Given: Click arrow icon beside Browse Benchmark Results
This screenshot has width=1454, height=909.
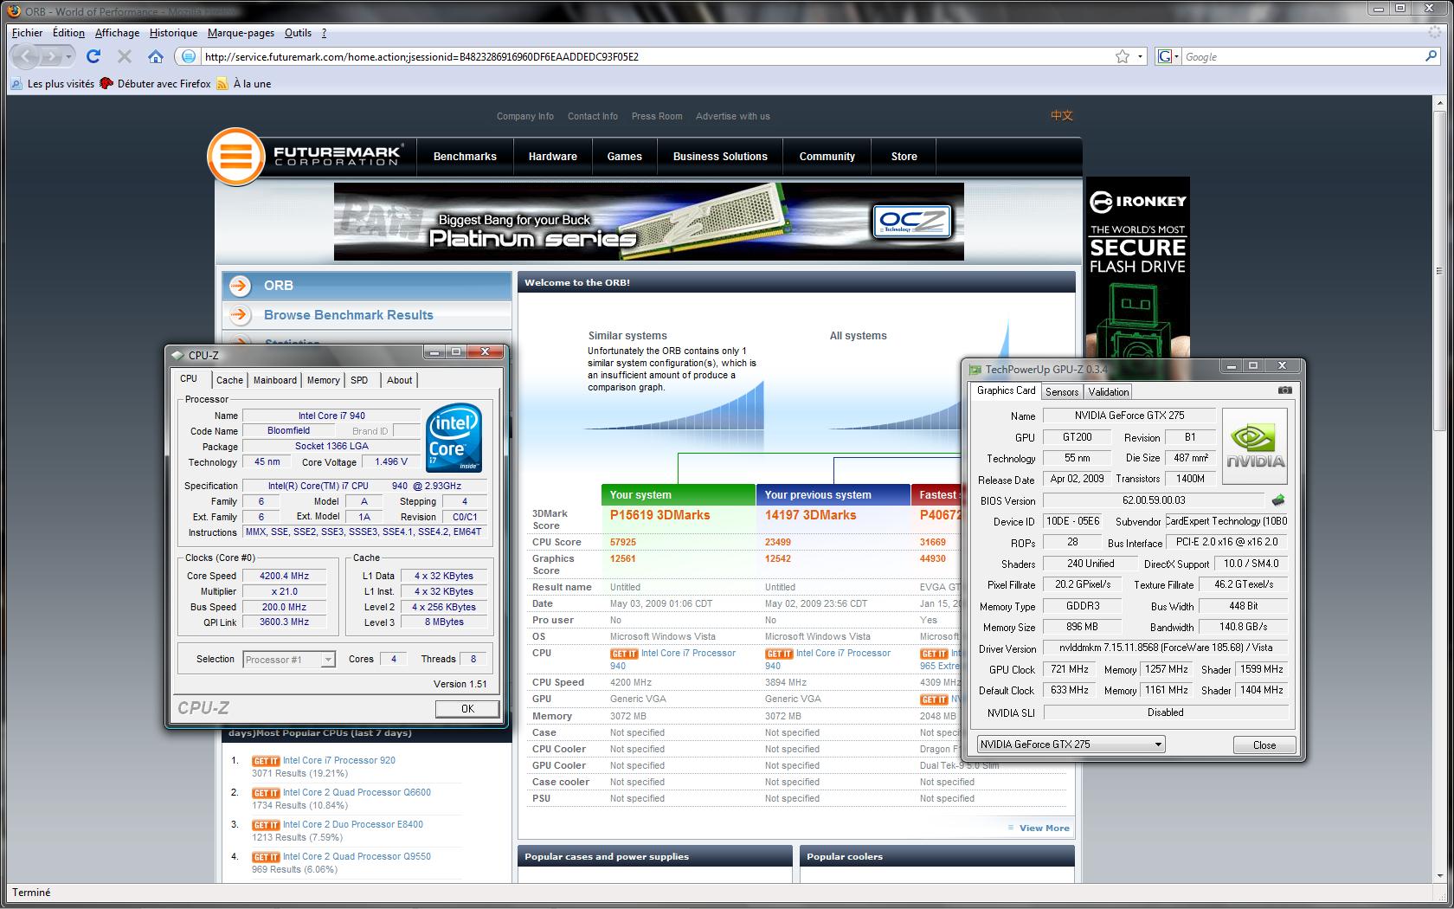Looking at the screenshot, I should pos(241,315).
